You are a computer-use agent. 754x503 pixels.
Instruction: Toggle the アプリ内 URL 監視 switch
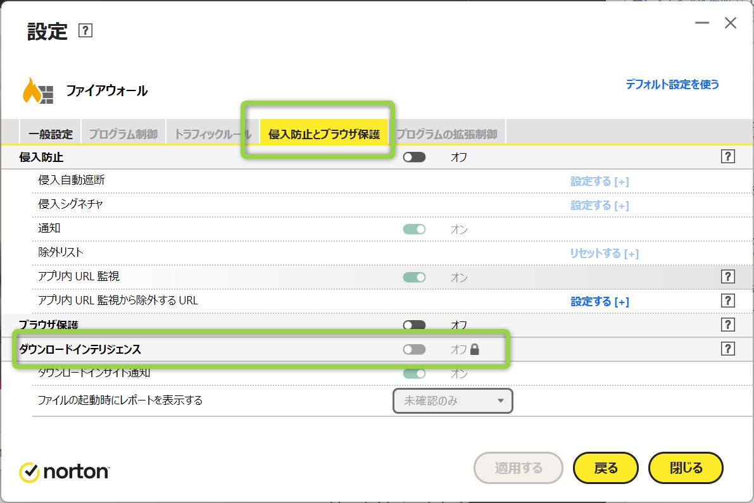click(x=415, y=277)
